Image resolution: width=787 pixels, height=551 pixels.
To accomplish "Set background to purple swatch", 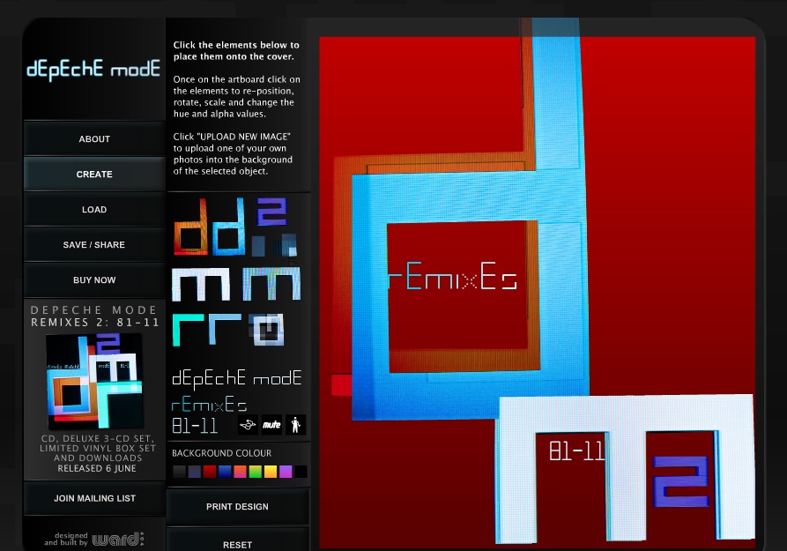I will [x=286, y=471].
